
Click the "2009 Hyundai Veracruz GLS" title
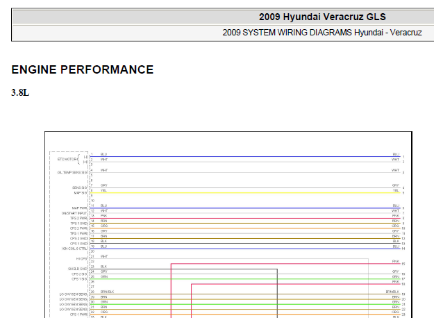(322, 17)
